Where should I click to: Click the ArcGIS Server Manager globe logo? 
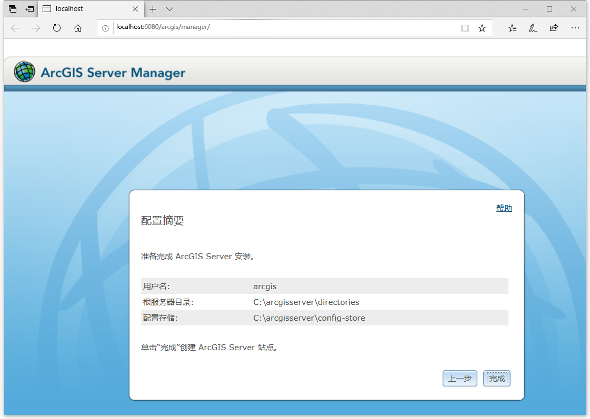pos(24,71)
